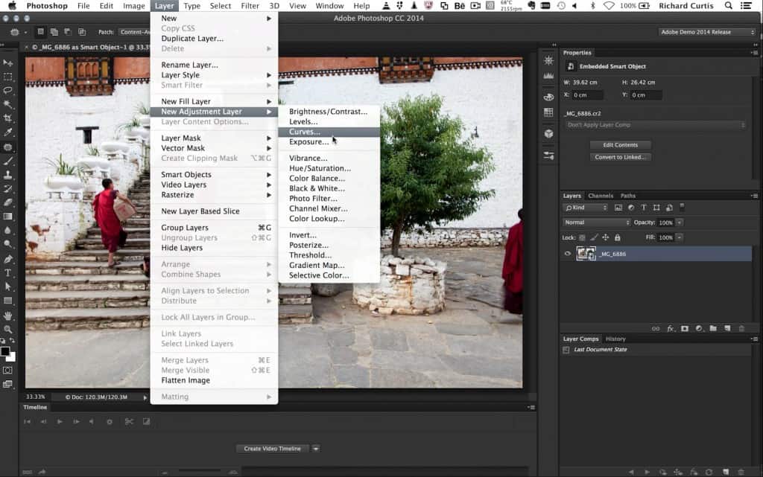Click Edit Contents button

(x=620, y=145)
